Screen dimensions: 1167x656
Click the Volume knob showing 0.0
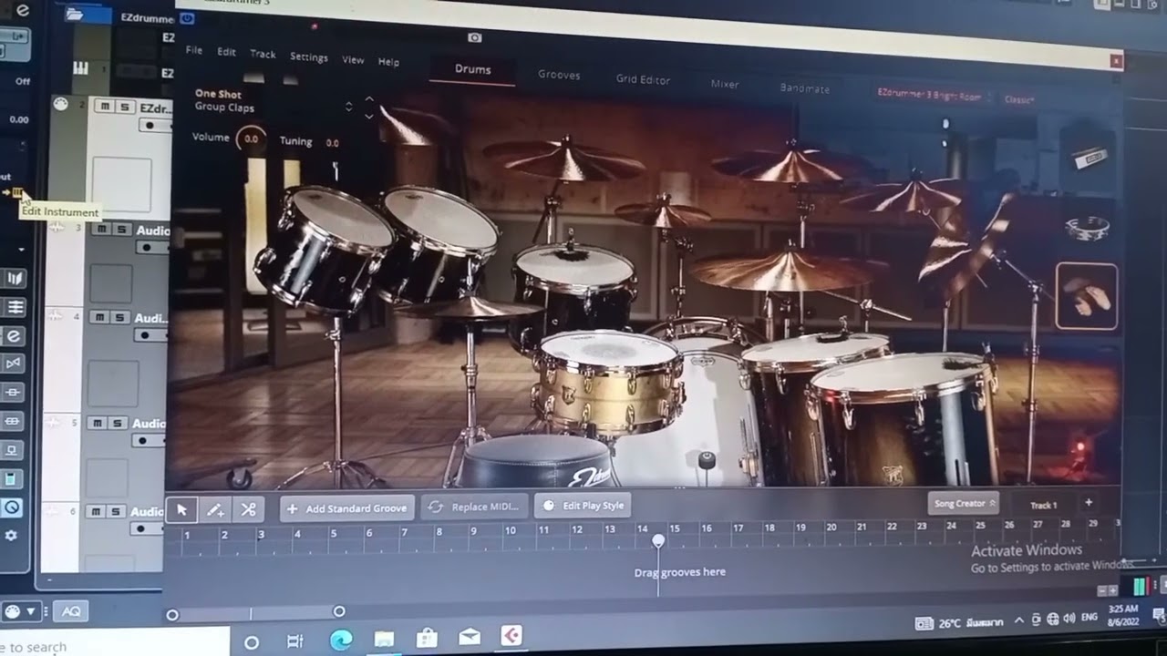(251, 138)
